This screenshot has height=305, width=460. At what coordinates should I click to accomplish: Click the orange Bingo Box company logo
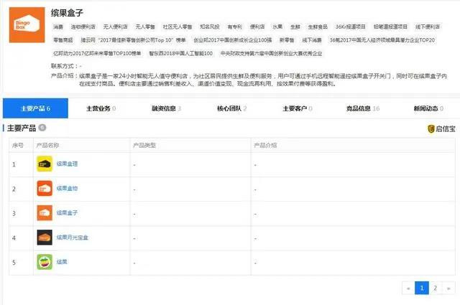(x=27, y=25)
